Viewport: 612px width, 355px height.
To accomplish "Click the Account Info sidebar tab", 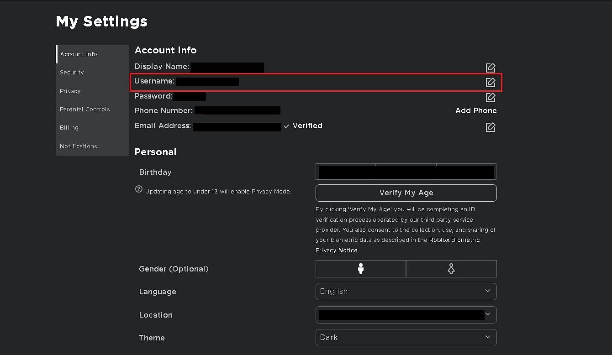I will click(79, 54).
